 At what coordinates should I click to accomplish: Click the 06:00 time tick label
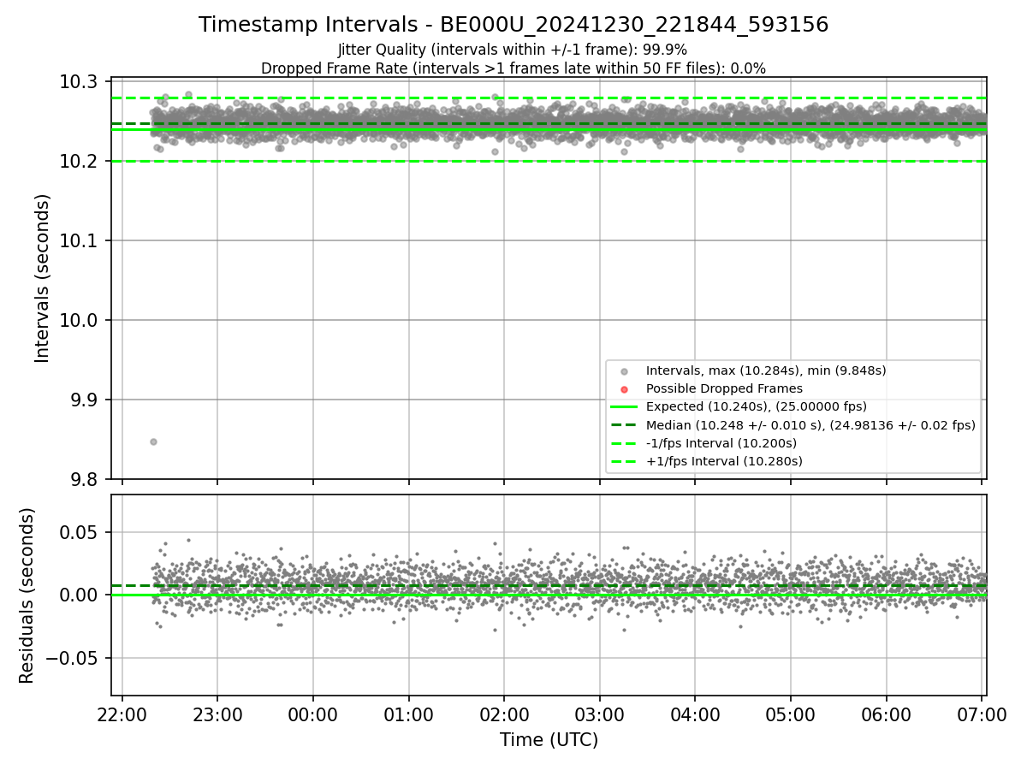click(886, 714)
